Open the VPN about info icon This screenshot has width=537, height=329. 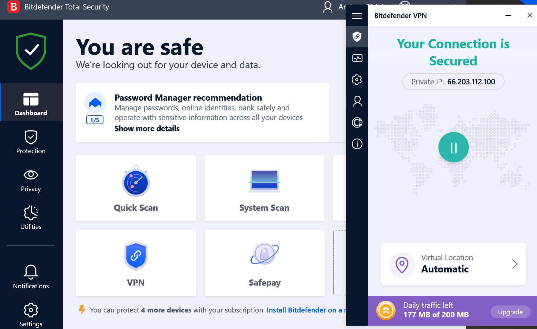[x=357, y=144]
